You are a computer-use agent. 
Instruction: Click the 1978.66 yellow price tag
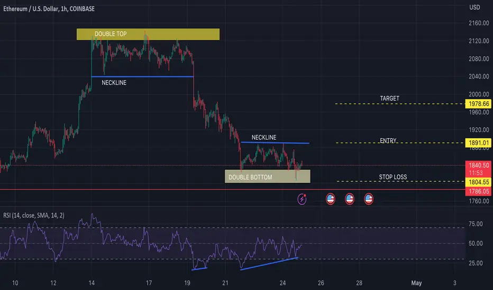(478, 104)
